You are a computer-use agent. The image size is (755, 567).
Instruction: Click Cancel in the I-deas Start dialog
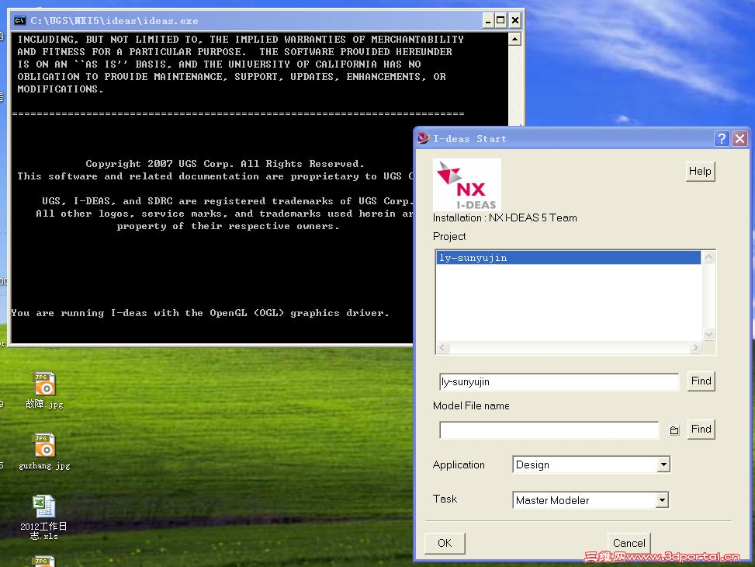click(629, 544)
